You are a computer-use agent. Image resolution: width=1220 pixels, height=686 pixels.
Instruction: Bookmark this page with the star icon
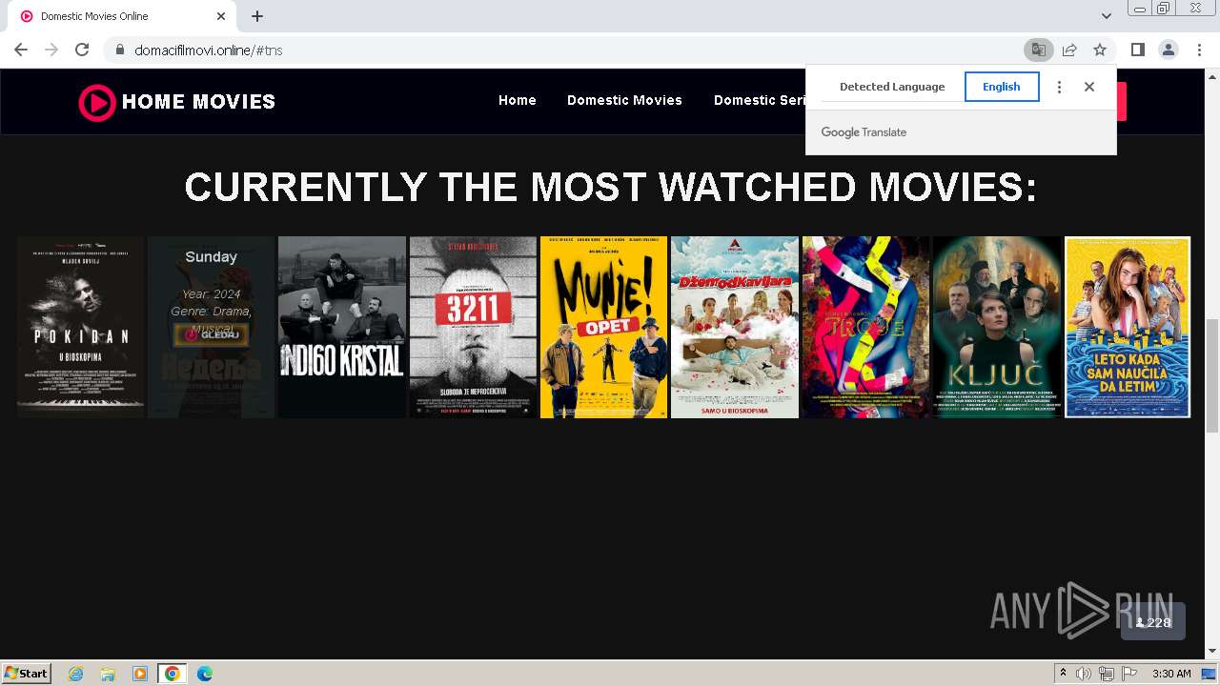click(1100, 50)
